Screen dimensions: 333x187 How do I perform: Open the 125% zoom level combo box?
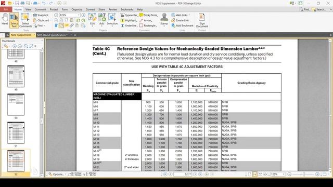70,15
